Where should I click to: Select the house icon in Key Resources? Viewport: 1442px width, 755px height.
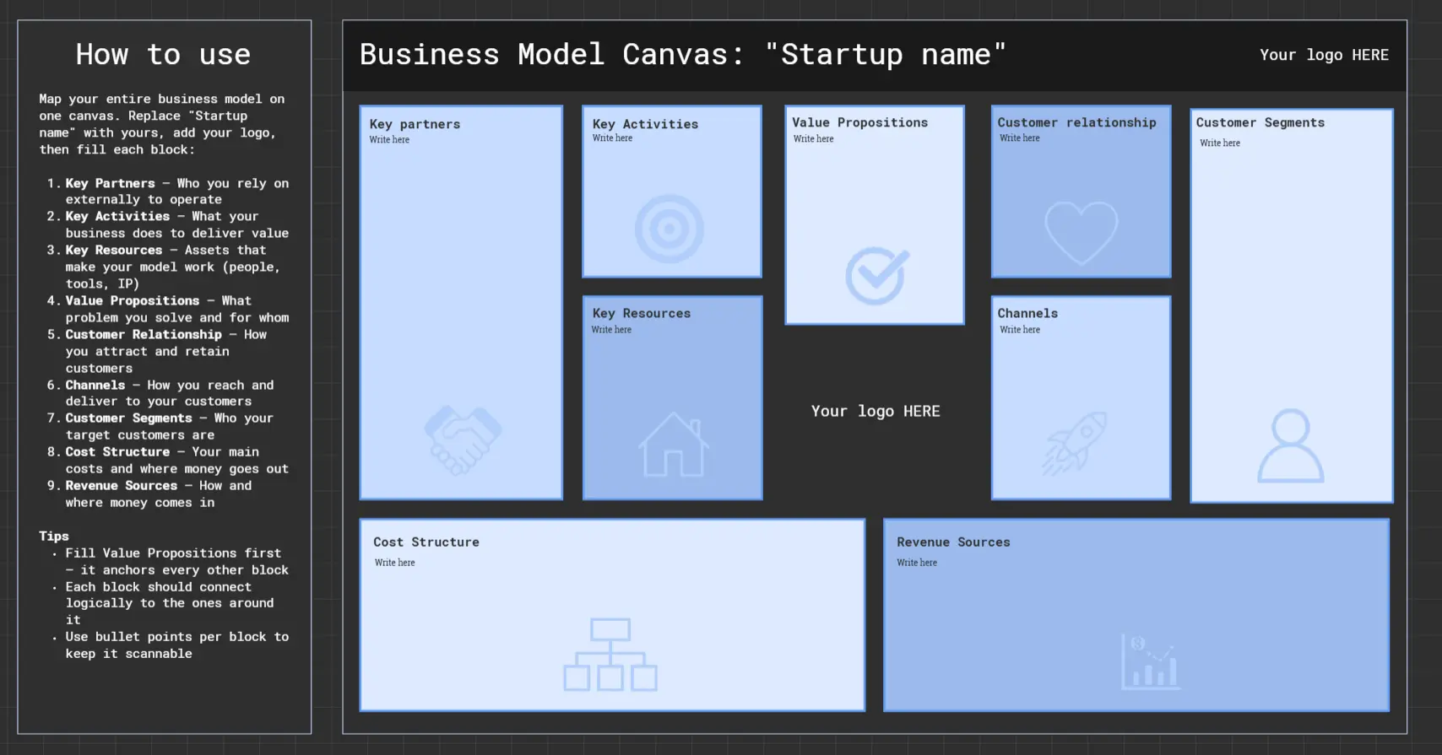673,444
